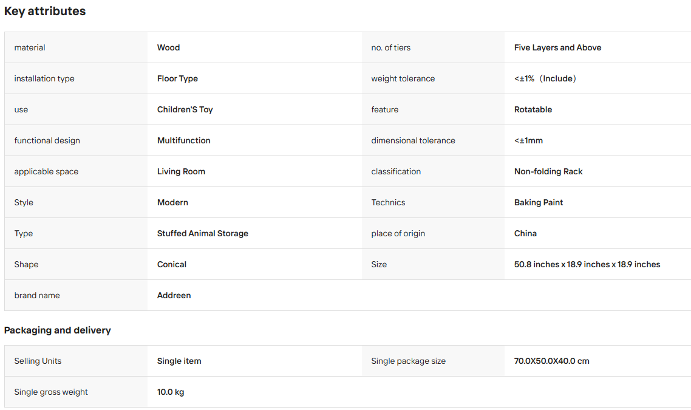Click the Floor Type installation value
691x410 pixels.
tap(177, 78)
